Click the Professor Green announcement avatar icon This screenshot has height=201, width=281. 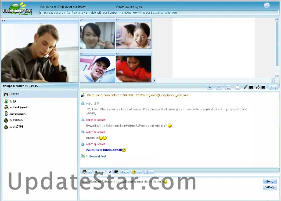pyautogui.click(x=83, y=95)
